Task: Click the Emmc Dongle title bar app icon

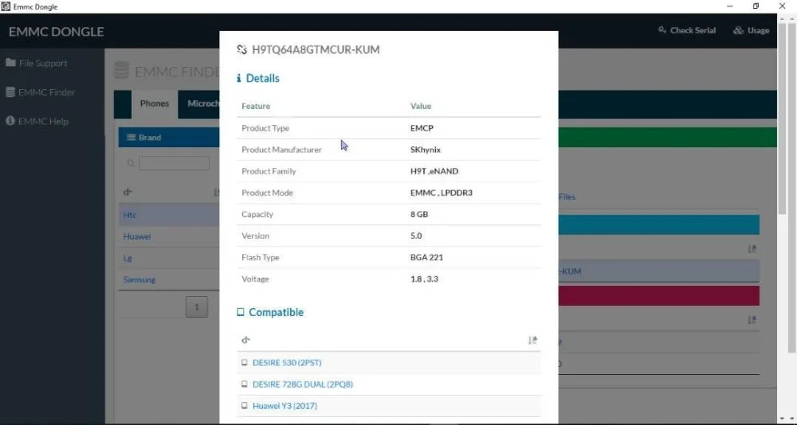Action: point(6,6)
